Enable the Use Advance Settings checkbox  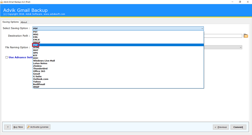[x=6, y=57]
